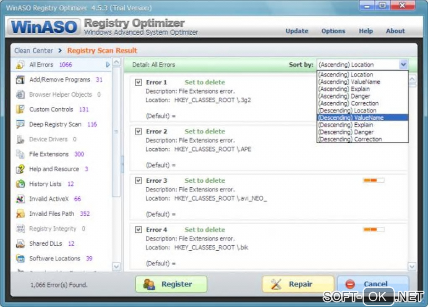Click the Registry Scan Result breadcrumb
The width and height of the screenshot is (428, 307).
[x=102, y=51]
